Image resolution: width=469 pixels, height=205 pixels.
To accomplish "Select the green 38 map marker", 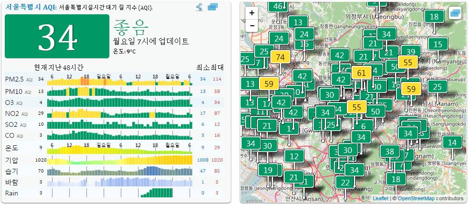I will 390,152.
